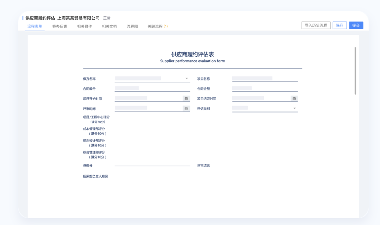Open the 签办反馈 tab
Image resolution: width=380 pixels, height=225 pixels.
(x=60, y=26)
